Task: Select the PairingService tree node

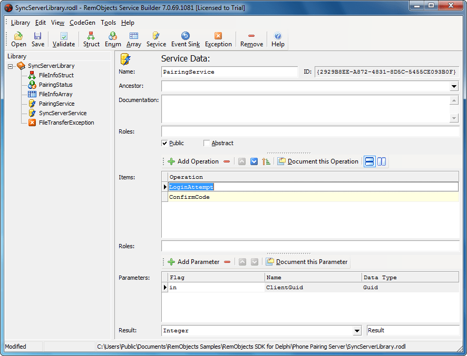Action: [x=56, y=104]
